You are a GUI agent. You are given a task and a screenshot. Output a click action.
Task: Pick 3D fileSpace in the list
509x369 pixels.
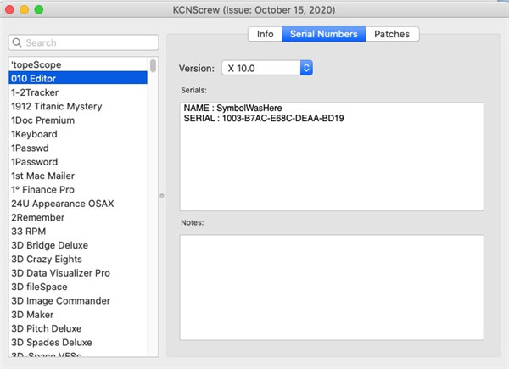point(78,287)
